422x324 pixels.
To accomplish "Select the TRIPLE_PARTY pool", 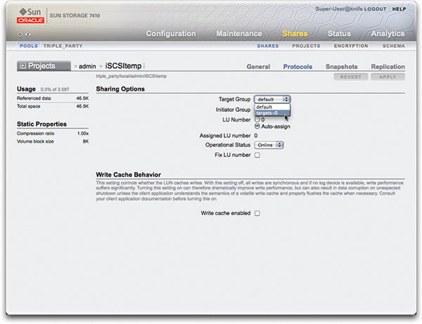I will [63, 46].
